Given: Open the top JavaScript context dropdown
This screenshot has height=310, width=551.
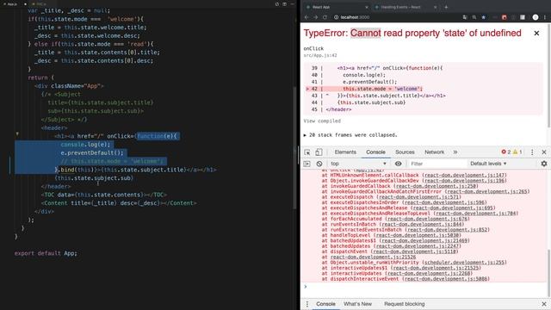Looking at the screenshot, I should [x=358, y=164].
